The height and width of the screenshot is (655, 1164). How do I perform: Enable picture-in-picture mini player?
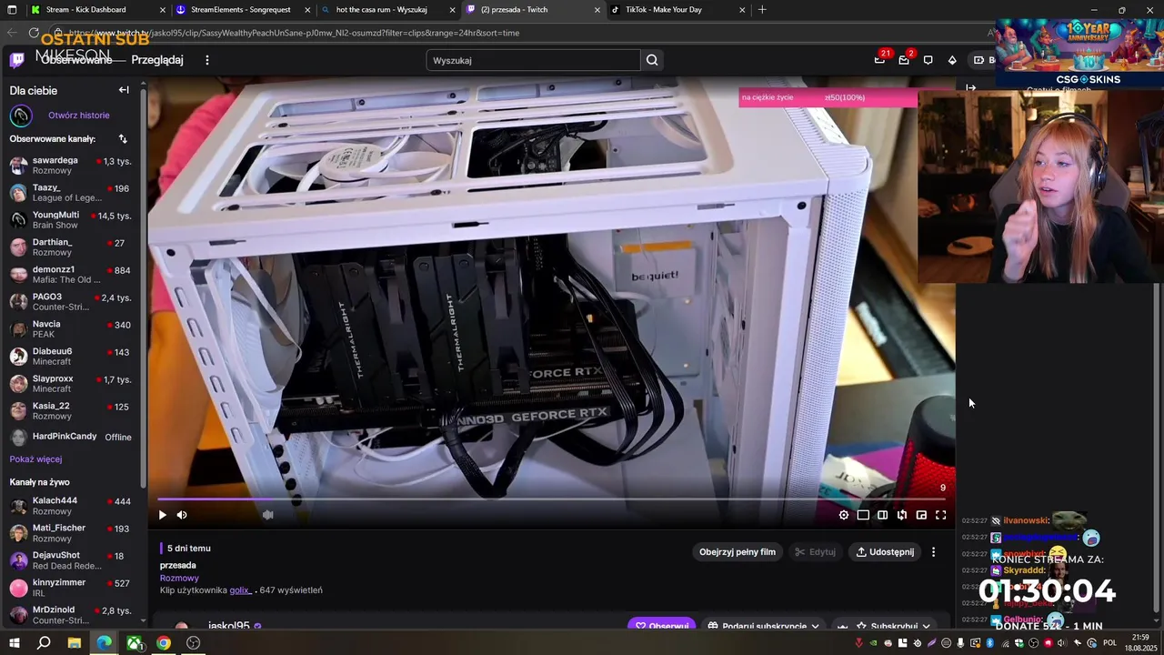pyautogui.click(x=921, y=515)
